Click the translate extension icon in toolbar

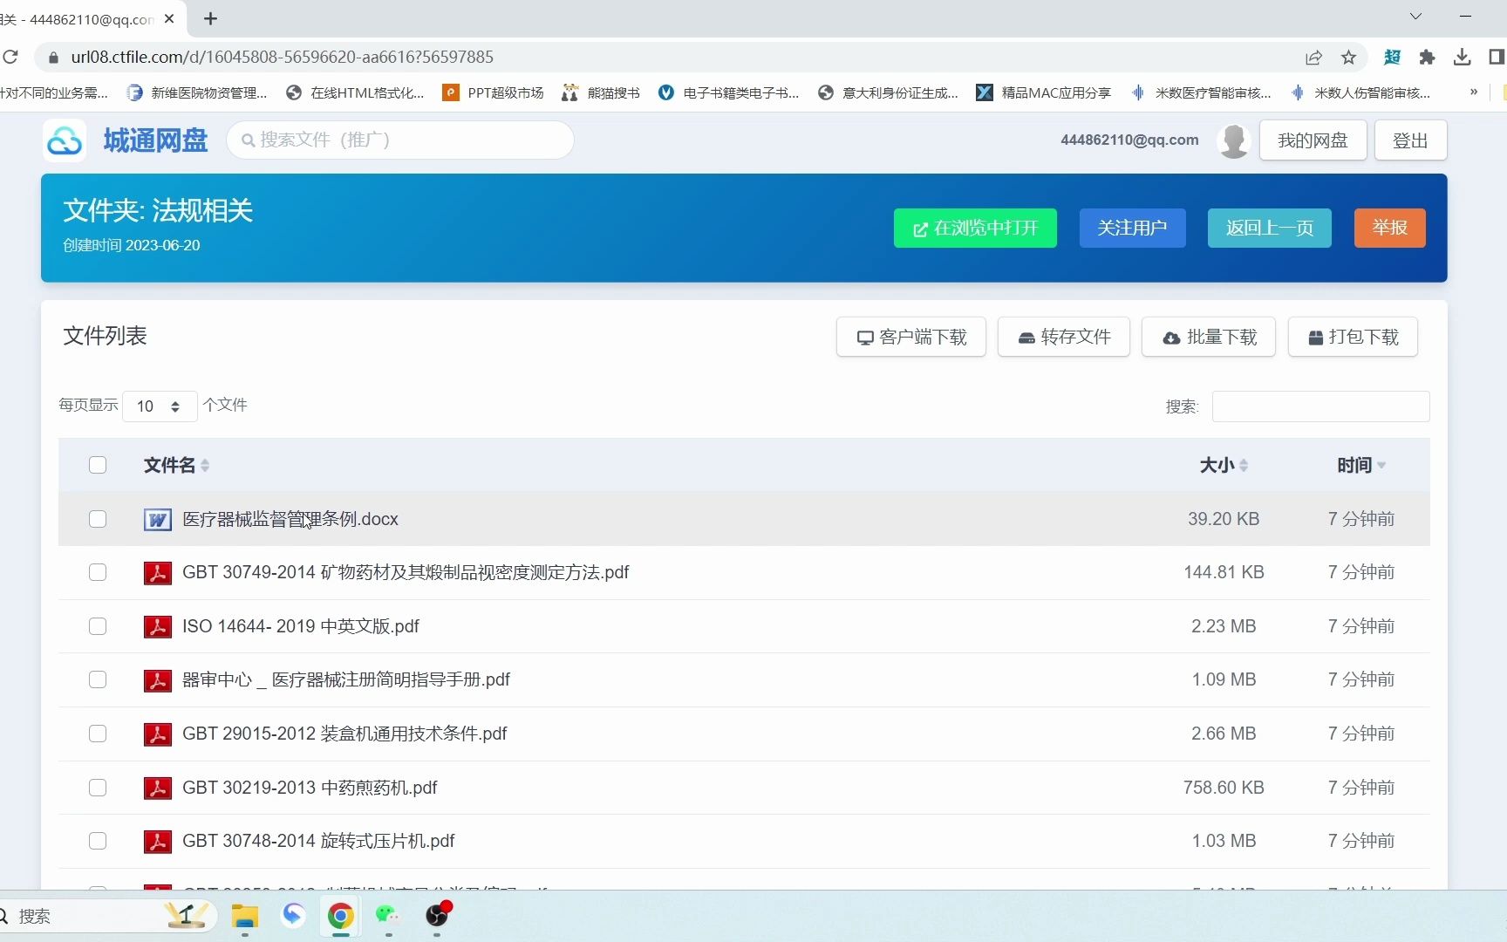[x=1392, y=58]
